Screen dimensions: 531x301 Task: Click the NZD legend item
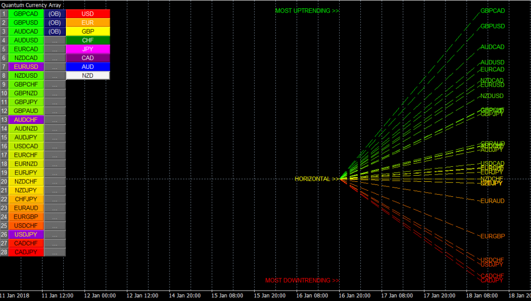87,75
